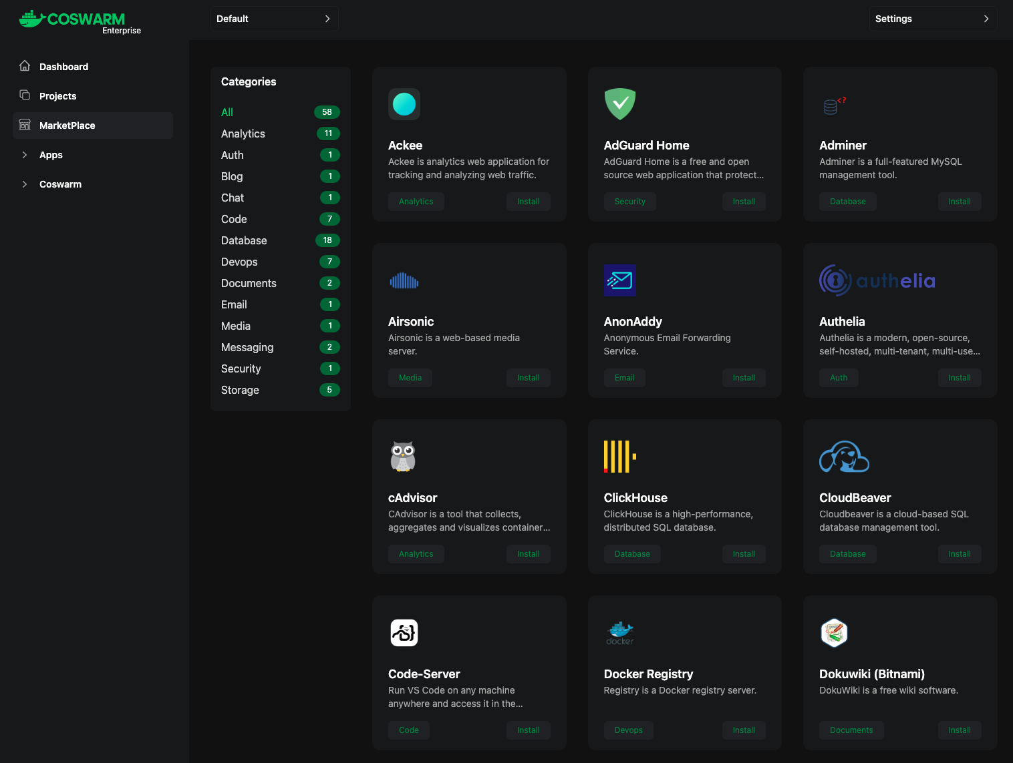Click the Auth tag on Authelia card
The width and height of the screenshot is (1013, 763).
(x=839, y=378)
